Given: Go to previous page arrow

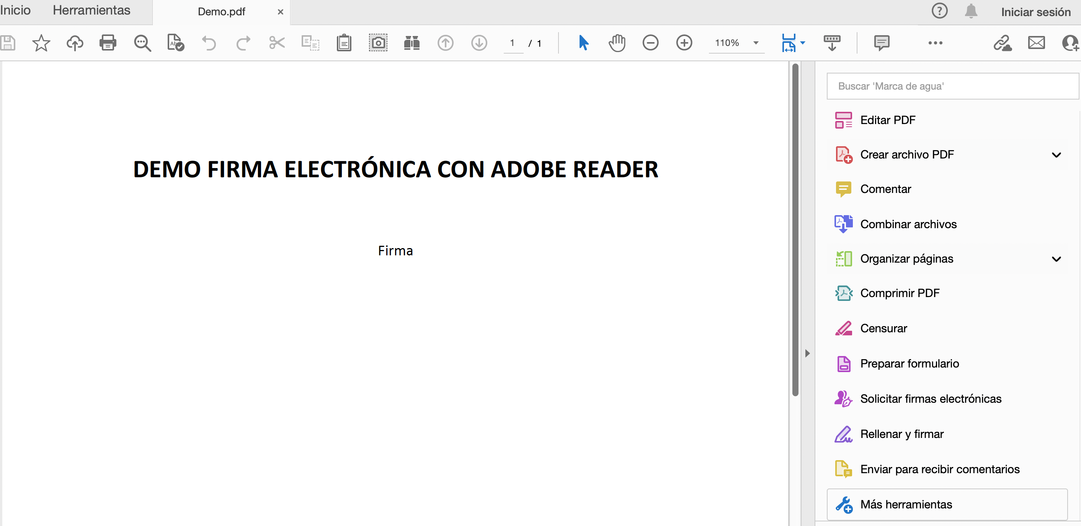Looking at the screenshot, I should tap(446, 43).
